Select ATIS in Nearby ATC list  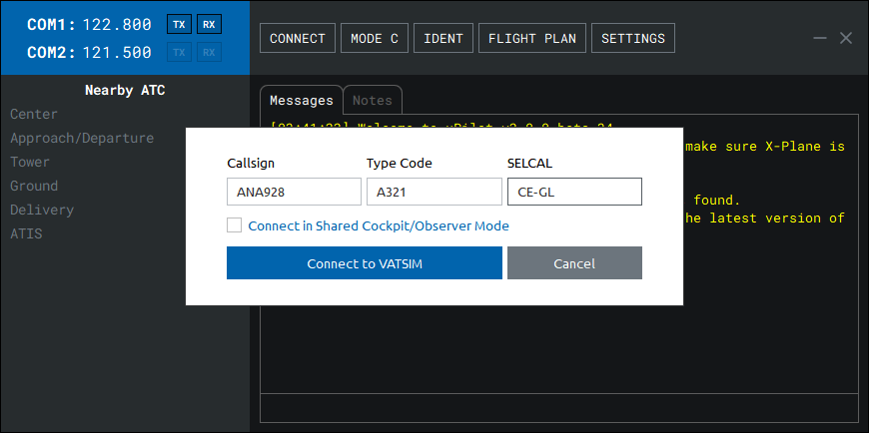(26, 233)
